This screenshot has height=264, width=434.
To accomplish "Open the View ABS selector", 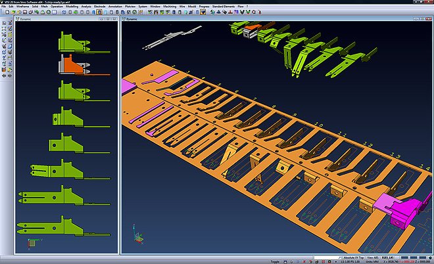I will [x=373, y=257].
